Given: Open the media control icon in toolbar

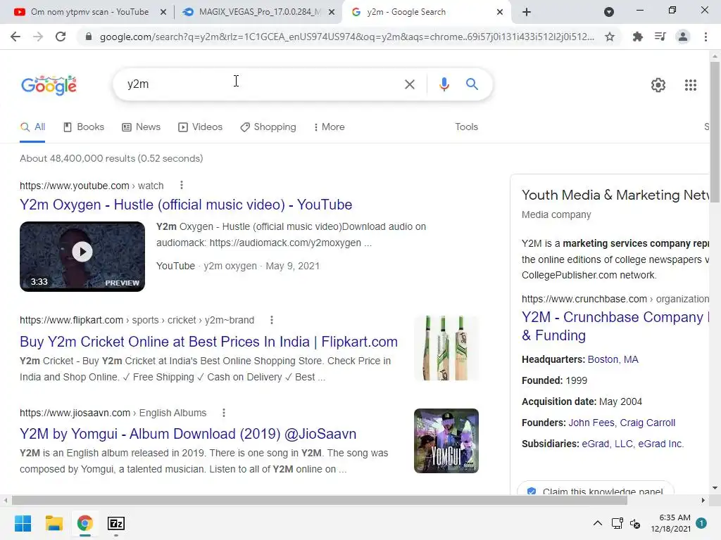Looking at the screenshot, I should click(660, 37).
